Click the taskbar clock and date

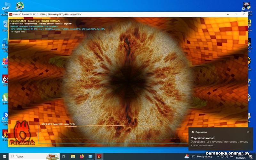point(240,156)
